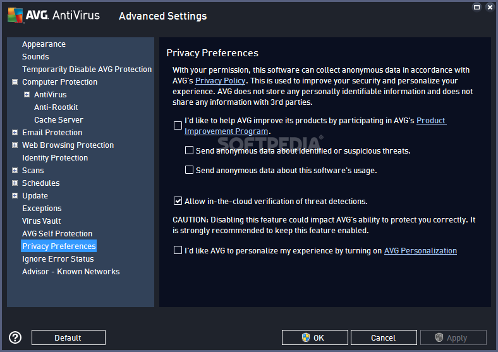Click the AVG logo in title bar
This screenshot has width=498, height=352.
(x=16, y=15)
